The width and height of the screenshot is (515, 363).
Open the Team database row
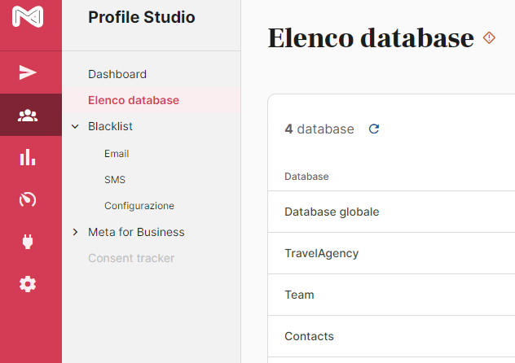click(391, 295)
